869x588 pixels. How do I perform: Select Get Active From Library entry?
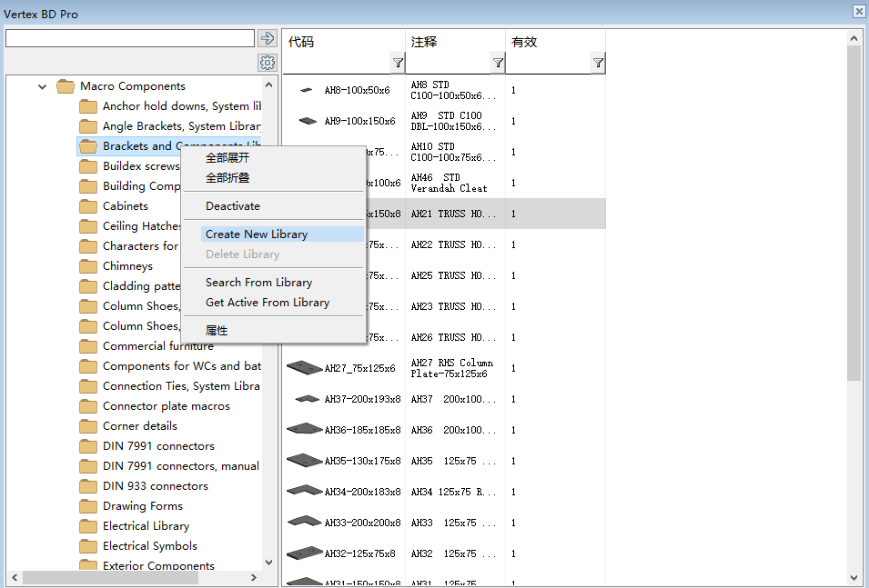point(268,303)
